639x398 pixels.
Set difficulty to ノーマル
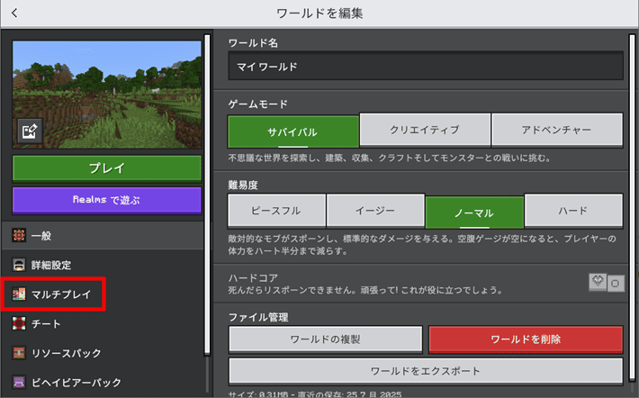pos(474,212)
